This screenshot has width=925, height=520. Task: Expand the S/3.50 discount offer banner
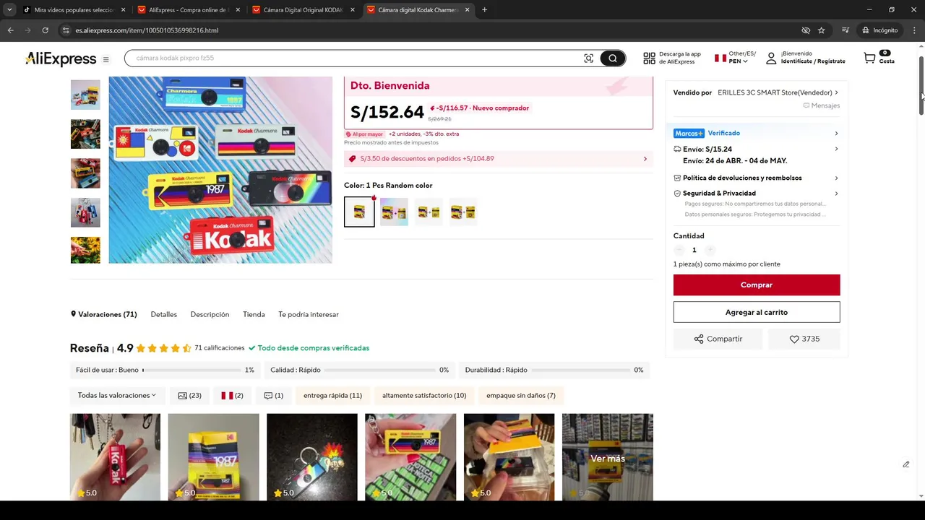point(498,159)
